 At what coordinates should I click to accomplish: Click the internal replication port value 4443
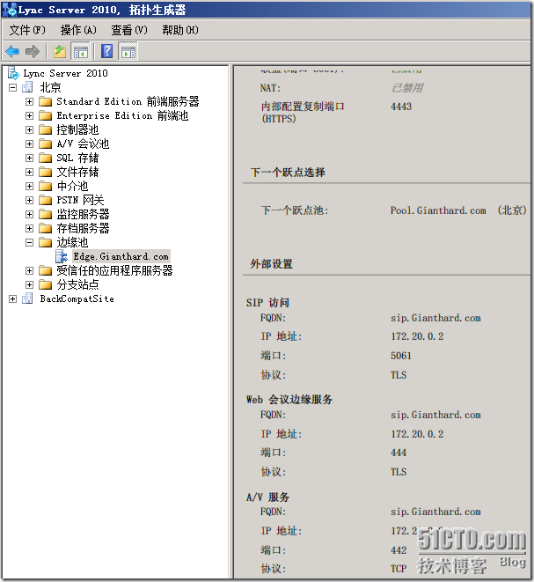coord(401,107)
